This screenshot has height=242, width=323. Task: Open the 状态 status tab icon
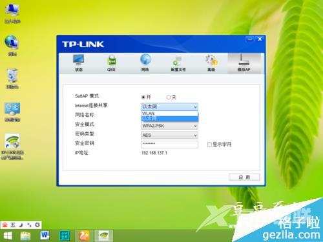point(78,63)
